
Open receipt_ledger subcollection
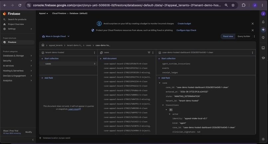170,73
